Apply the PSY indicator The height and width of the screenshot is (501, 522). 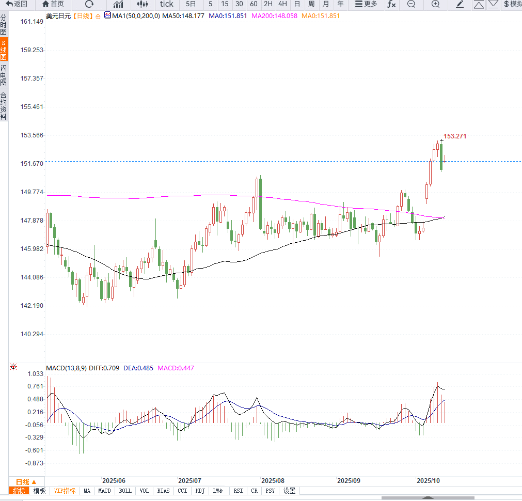pyautogui.click(x=270, y=491)
